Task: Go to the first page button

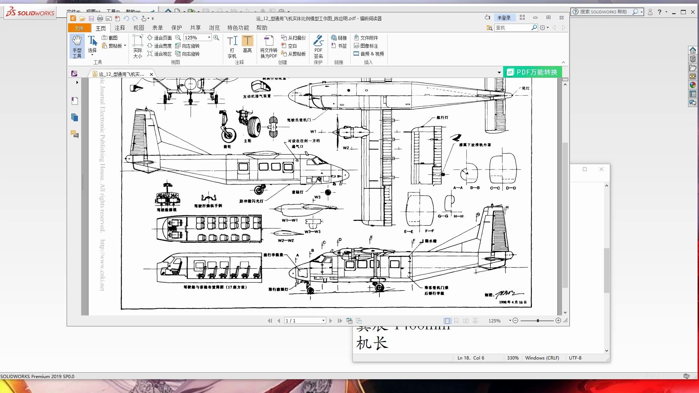Action: [x=270, y=321]
